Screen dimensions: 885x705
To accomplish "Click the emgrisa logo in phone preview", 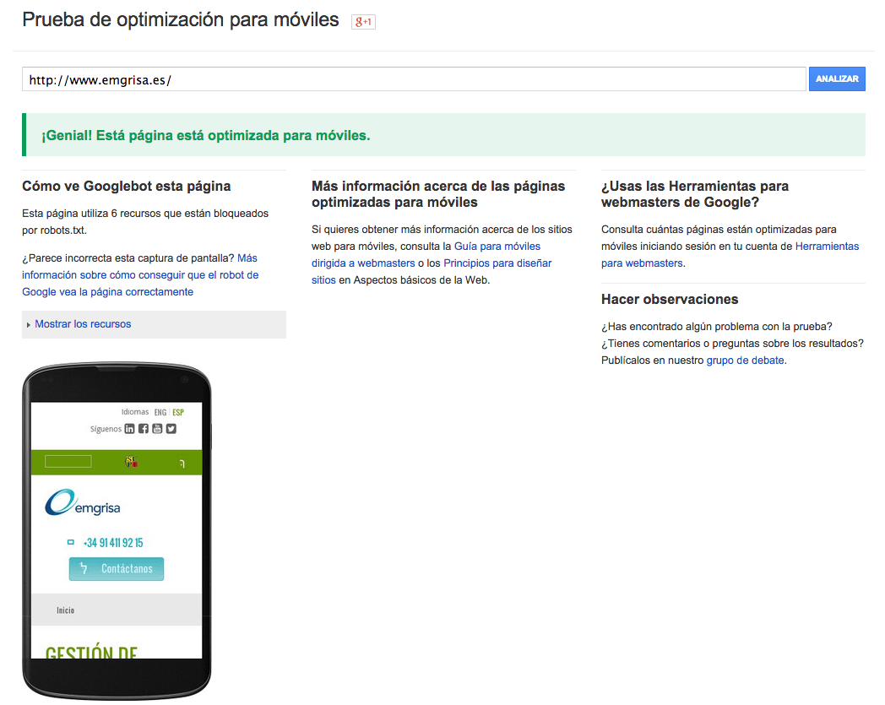I will [83, 503].
